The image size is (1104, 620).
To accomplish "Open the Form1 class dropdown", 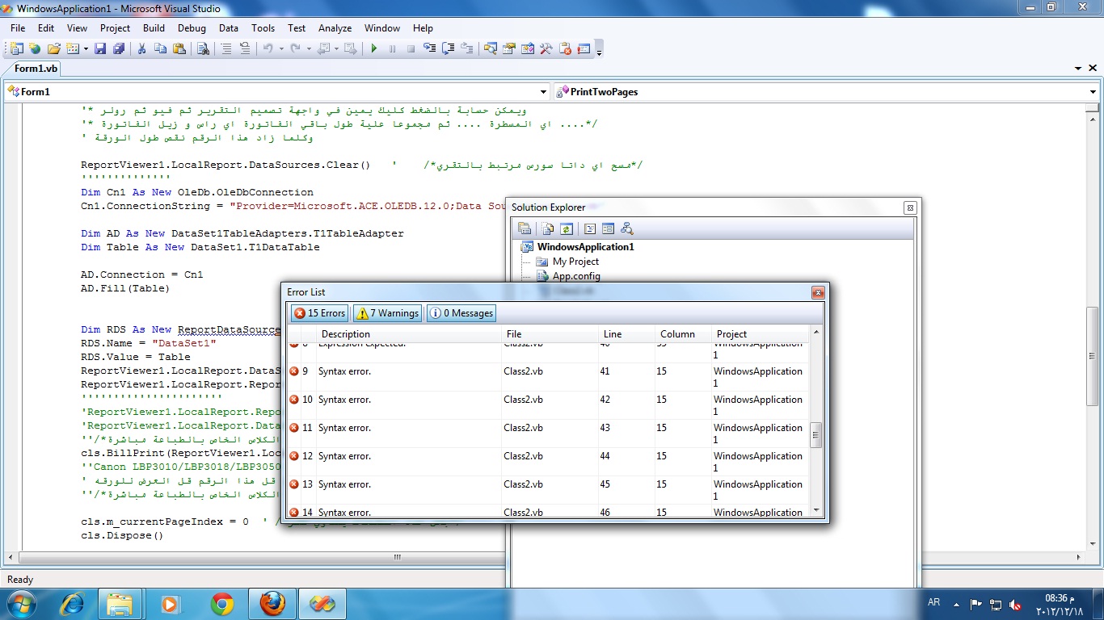I will [277, 92].
